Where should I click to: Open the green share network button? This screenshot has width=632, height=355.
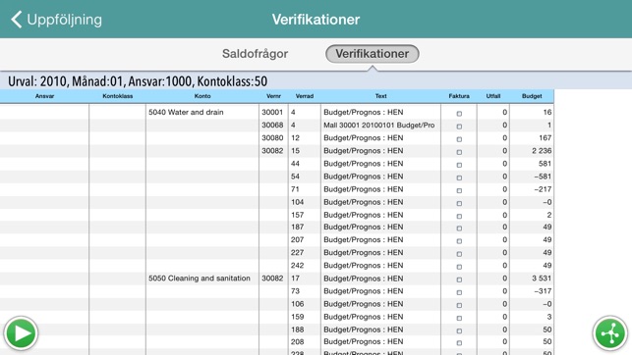(x=609, y=333)
